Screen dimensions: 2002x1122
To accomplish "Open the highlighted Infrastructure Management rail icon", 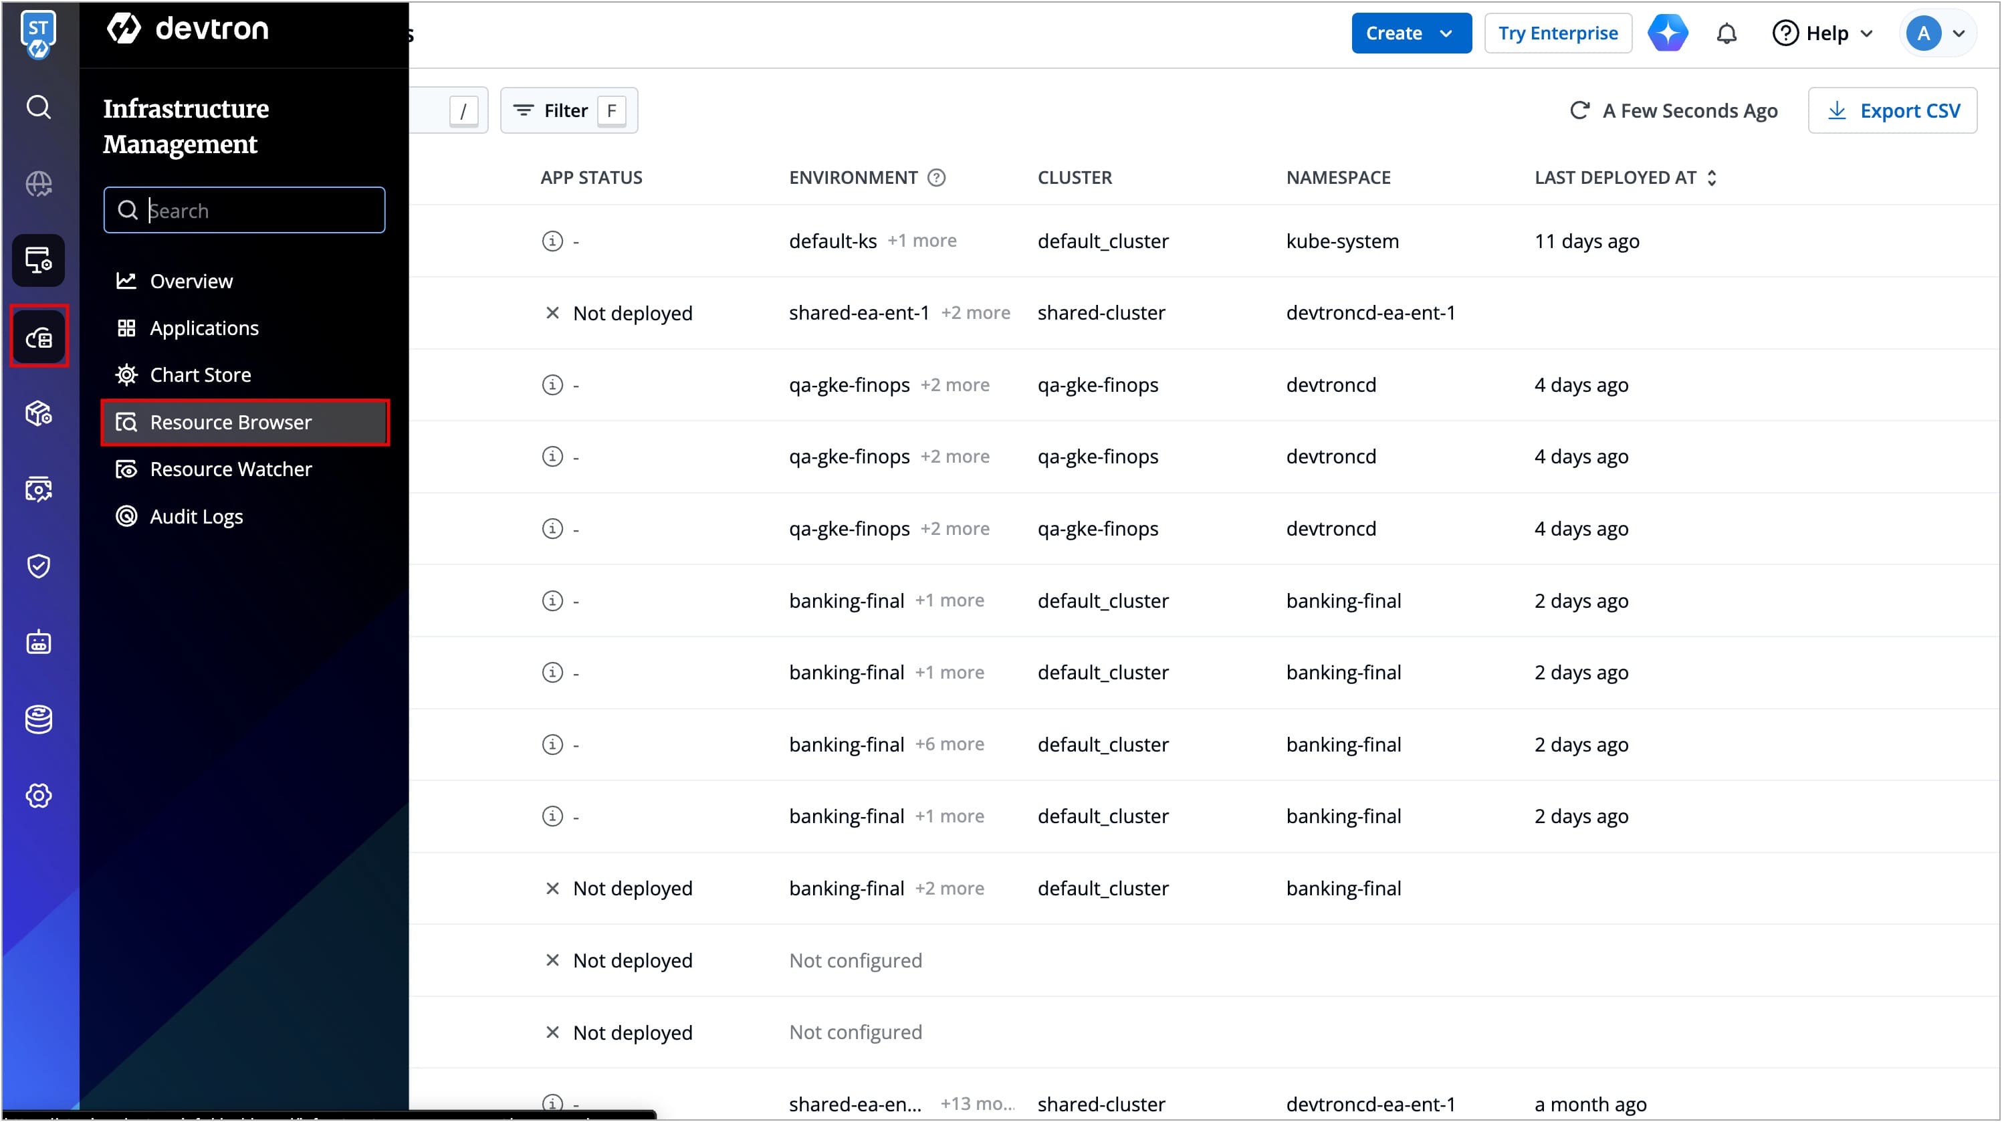I will click(39, 337).
